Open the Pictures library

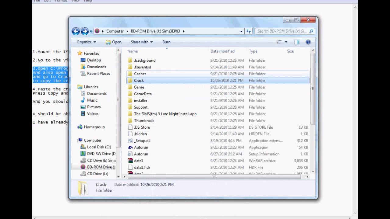(x=94, y=107)
